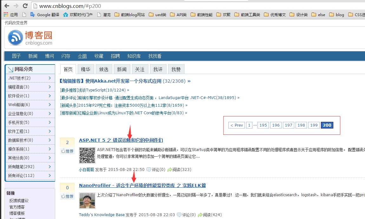Open the 反馈或建议 sidebar link
365x219 pixels.
pyautogui.click(x=19, y=201)
